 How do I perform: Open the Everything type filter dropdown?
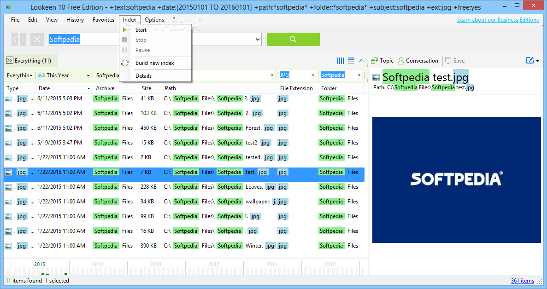pyautogui.click(x=31, y=75)
